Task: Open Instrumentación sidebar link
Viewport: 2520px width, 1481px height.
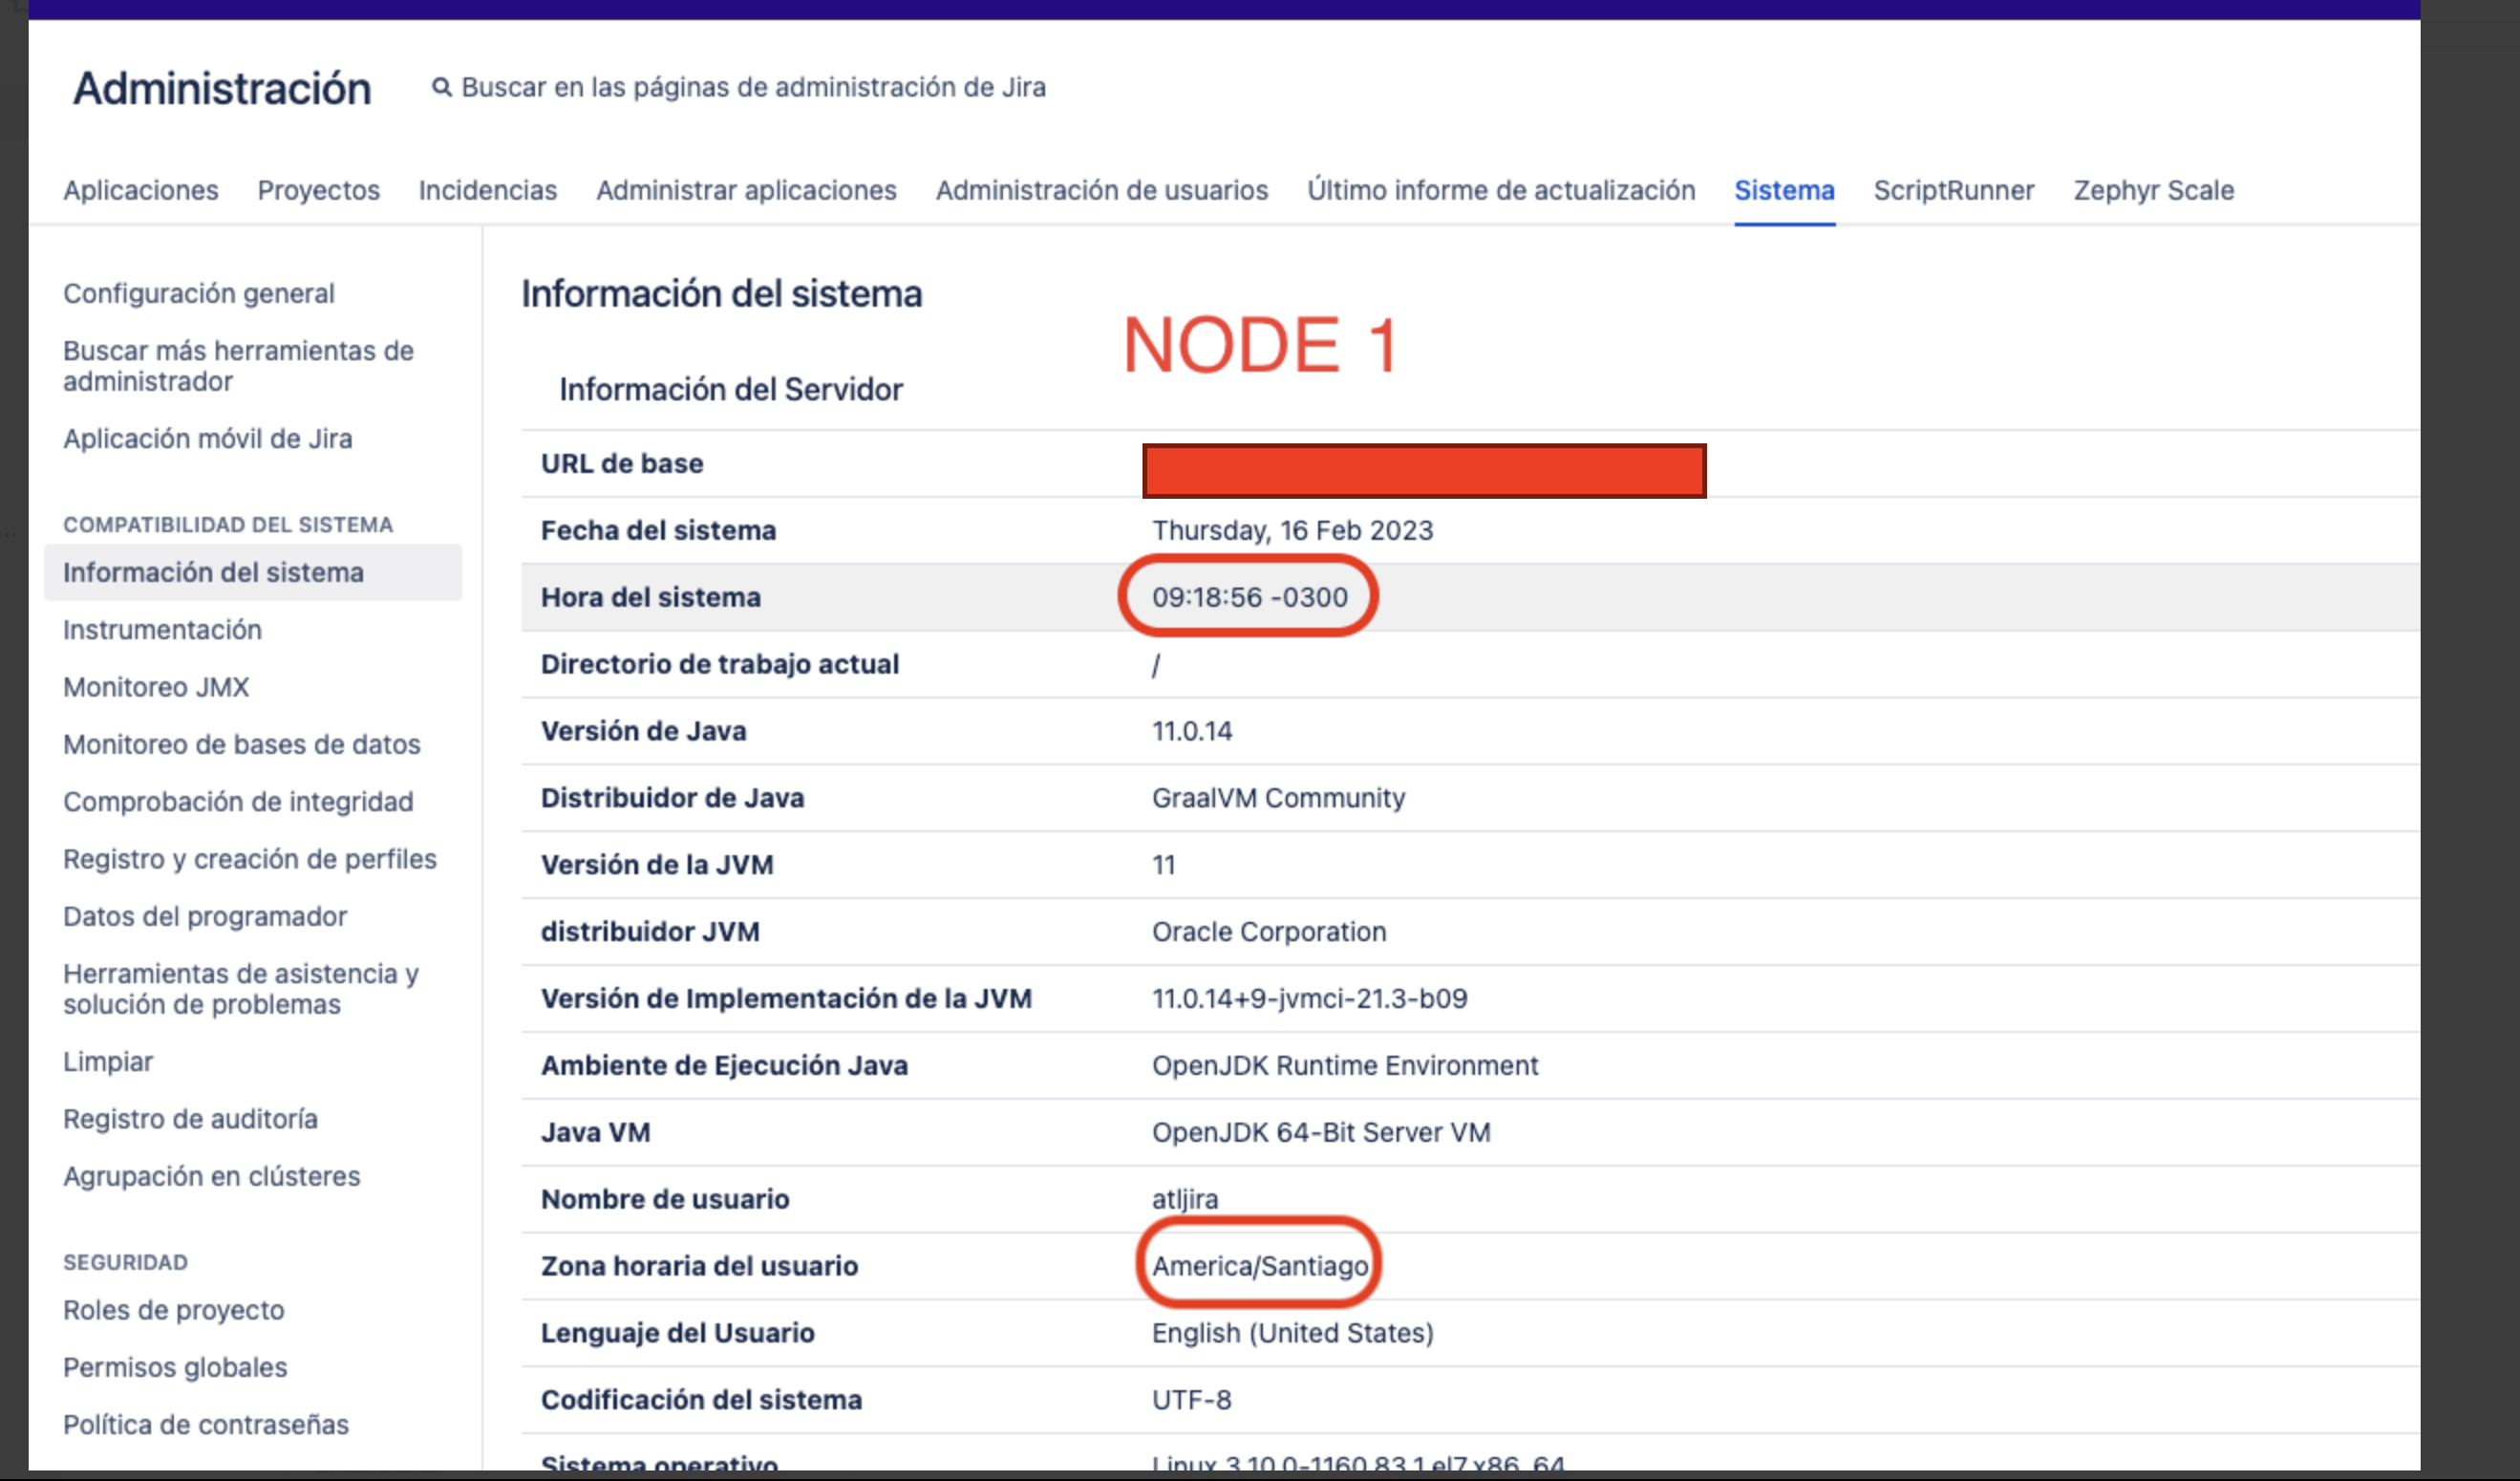Action: coord(162,629)
